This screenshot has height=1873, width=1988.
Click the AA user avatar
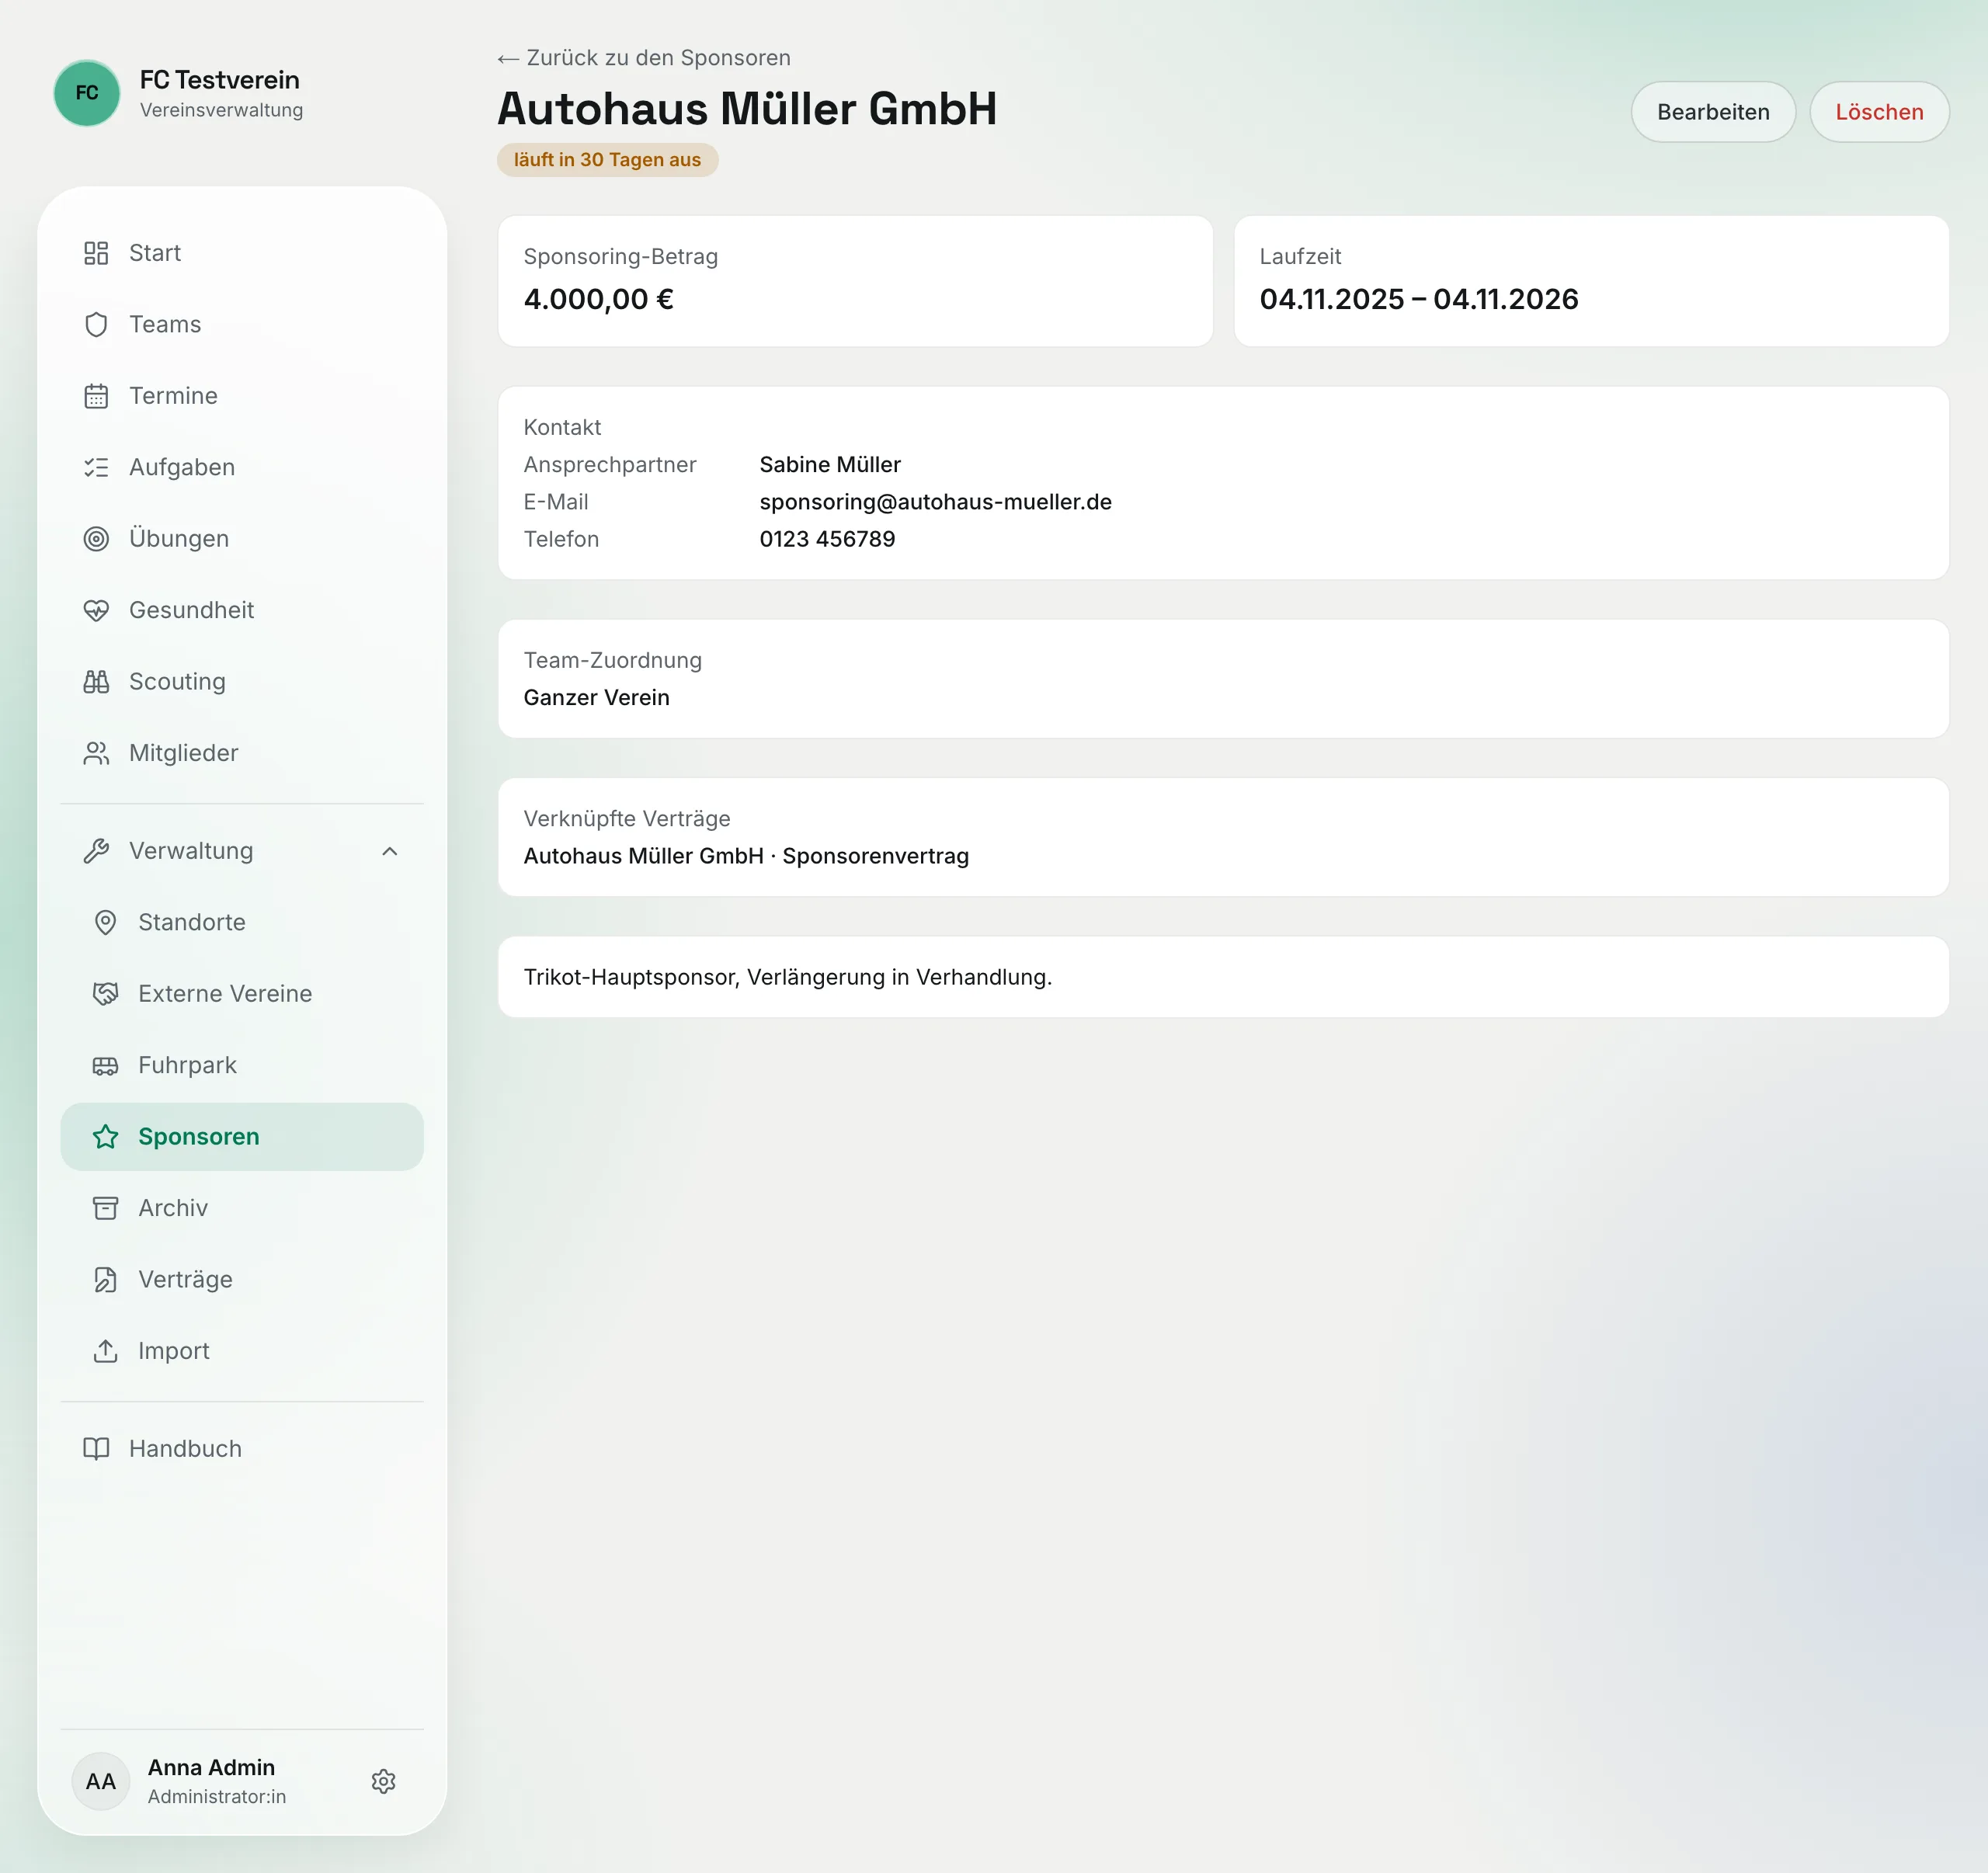coord(101,1781)
